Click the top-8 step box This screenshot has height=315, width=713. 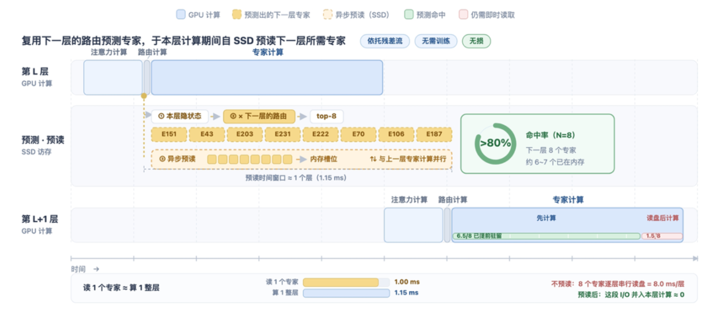326,116
